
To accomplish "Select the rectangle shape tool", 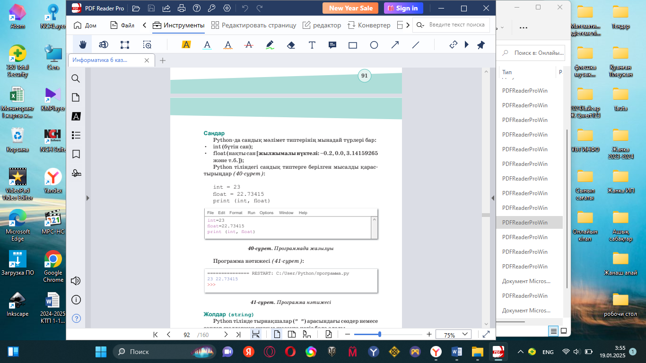I will click(x=353, y=45).
